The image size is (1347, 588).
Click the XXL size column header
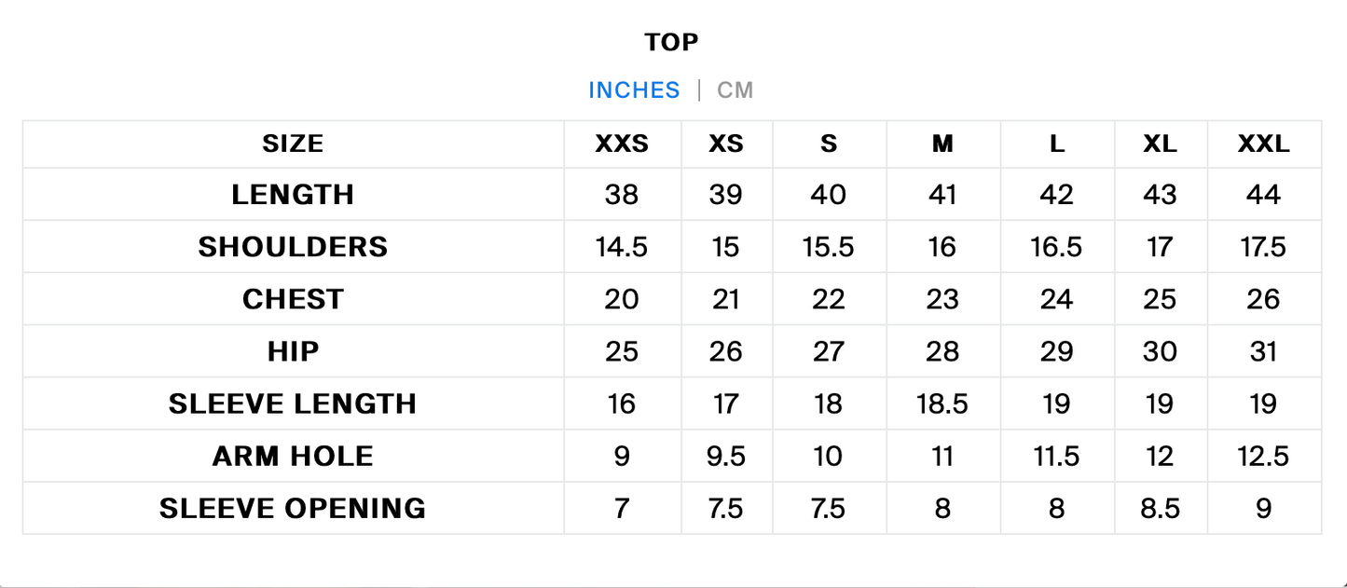(x=1264, y=144)
